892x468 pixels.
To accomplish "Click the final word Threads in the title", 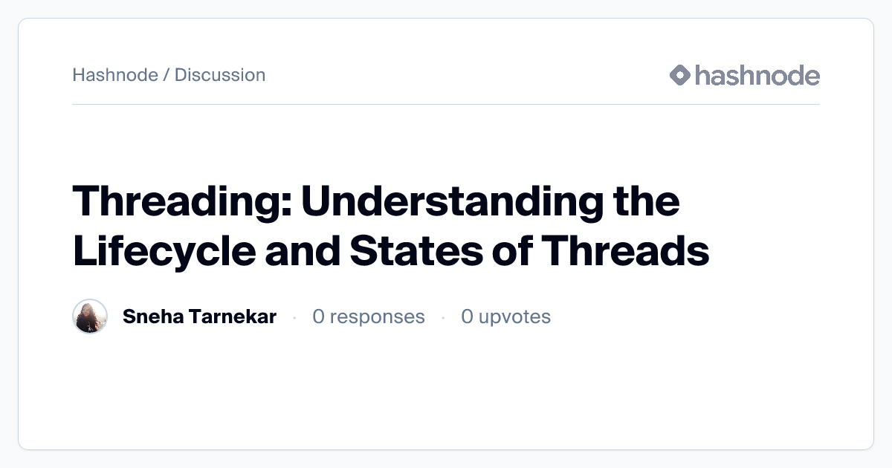I will click(624, 251).
